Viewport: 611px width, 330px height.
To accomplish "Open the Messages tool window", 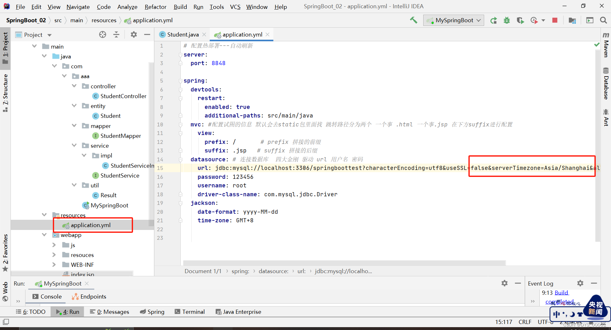I will (x=109, y=312).
